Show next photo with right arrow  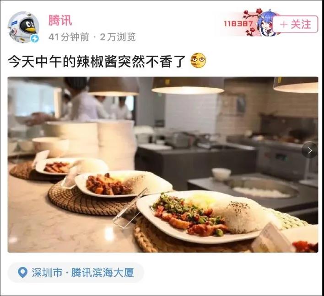(309, 150)
